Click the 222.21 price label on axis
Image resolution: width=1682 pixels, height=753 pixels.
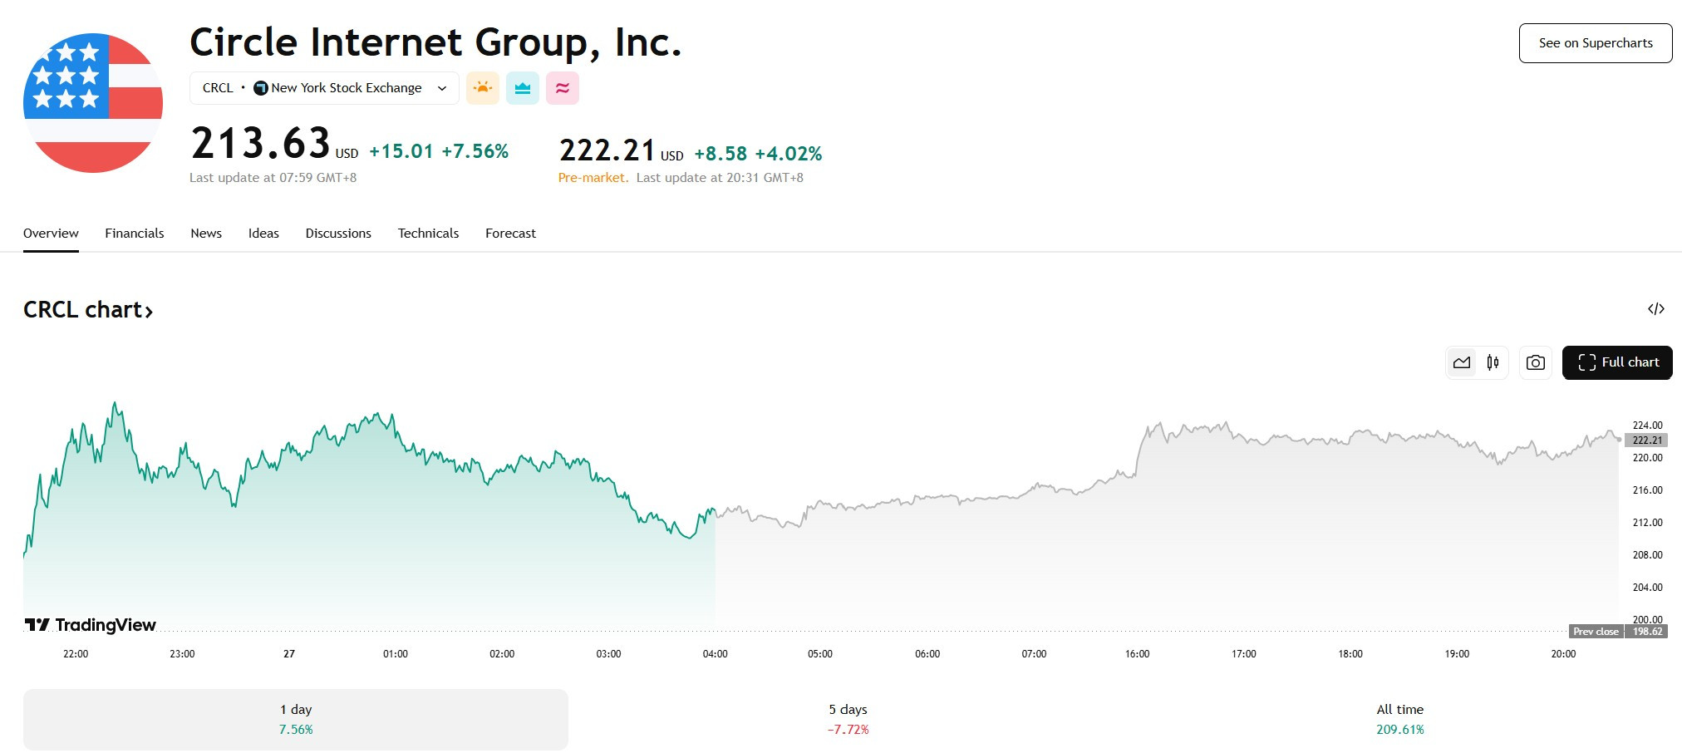pyautogui.click(x=1646, y=440)
